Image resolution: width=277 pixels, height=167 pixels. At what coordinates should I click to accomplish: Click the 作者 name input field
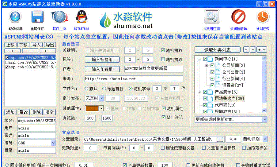pyautogui.click(x=154, y=69)
